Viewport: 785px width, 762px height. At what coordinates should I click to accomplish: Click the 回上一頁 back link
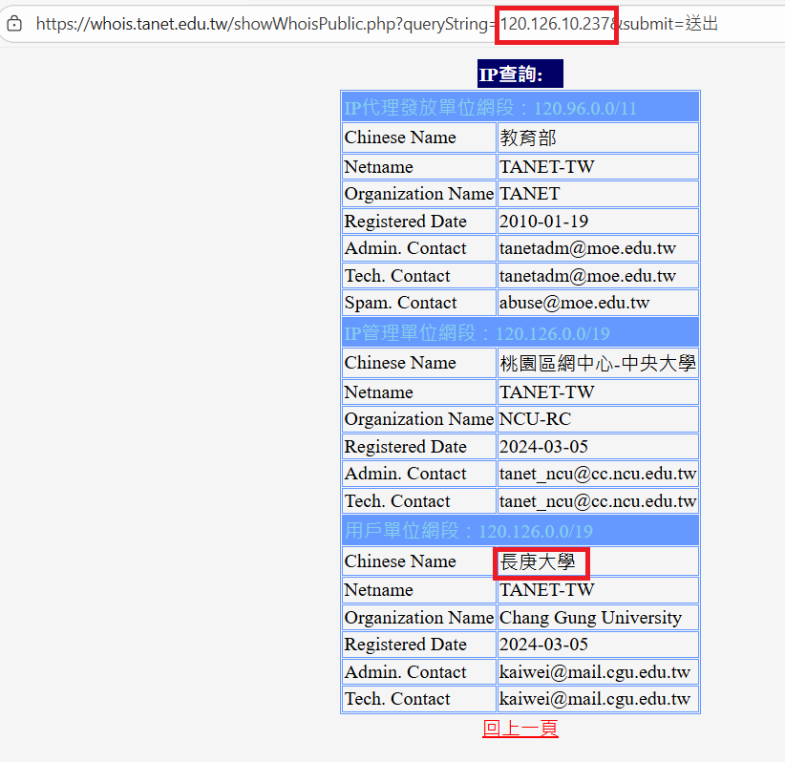[x=520, y=729]
